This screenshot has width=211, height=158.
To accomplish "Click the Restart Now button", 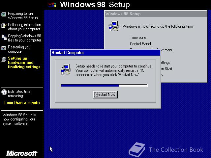I will (105, 94).
